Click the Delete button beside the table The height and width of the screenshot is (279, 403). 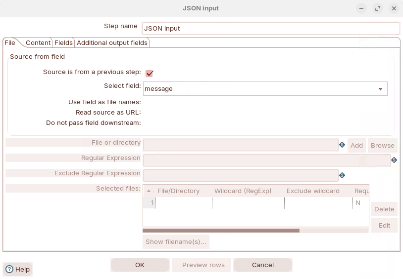(x=384, y=209)
